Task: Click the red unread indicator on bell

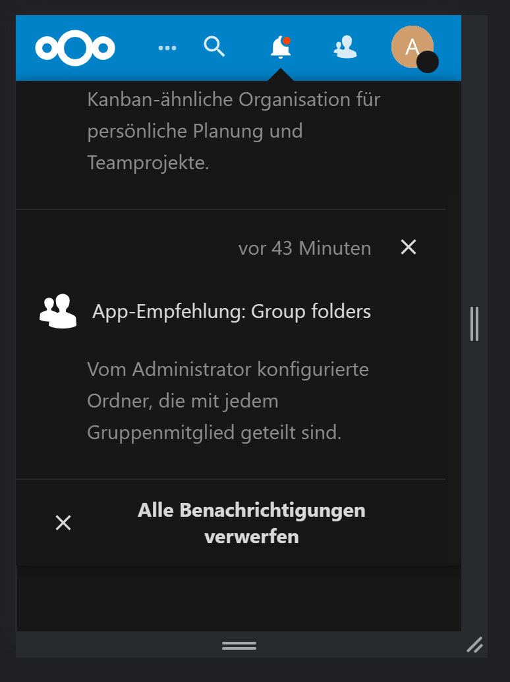Action: click(x=287, y=39)
